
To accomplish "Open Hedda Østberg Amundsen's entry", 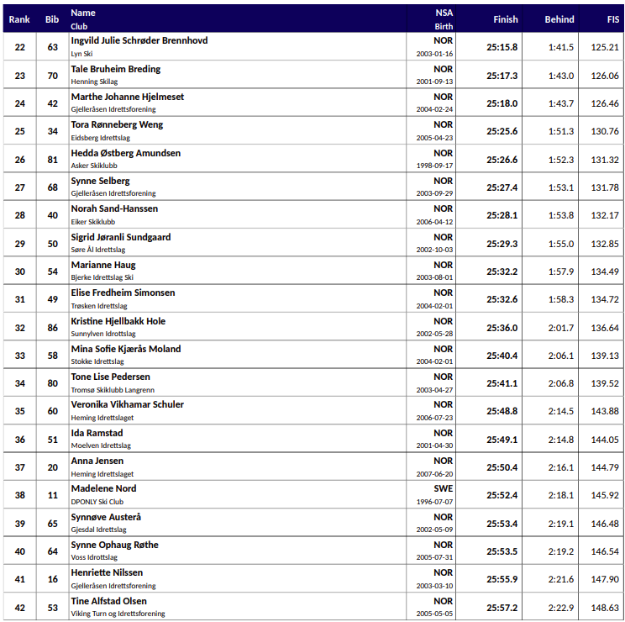I will pos(126,153).
